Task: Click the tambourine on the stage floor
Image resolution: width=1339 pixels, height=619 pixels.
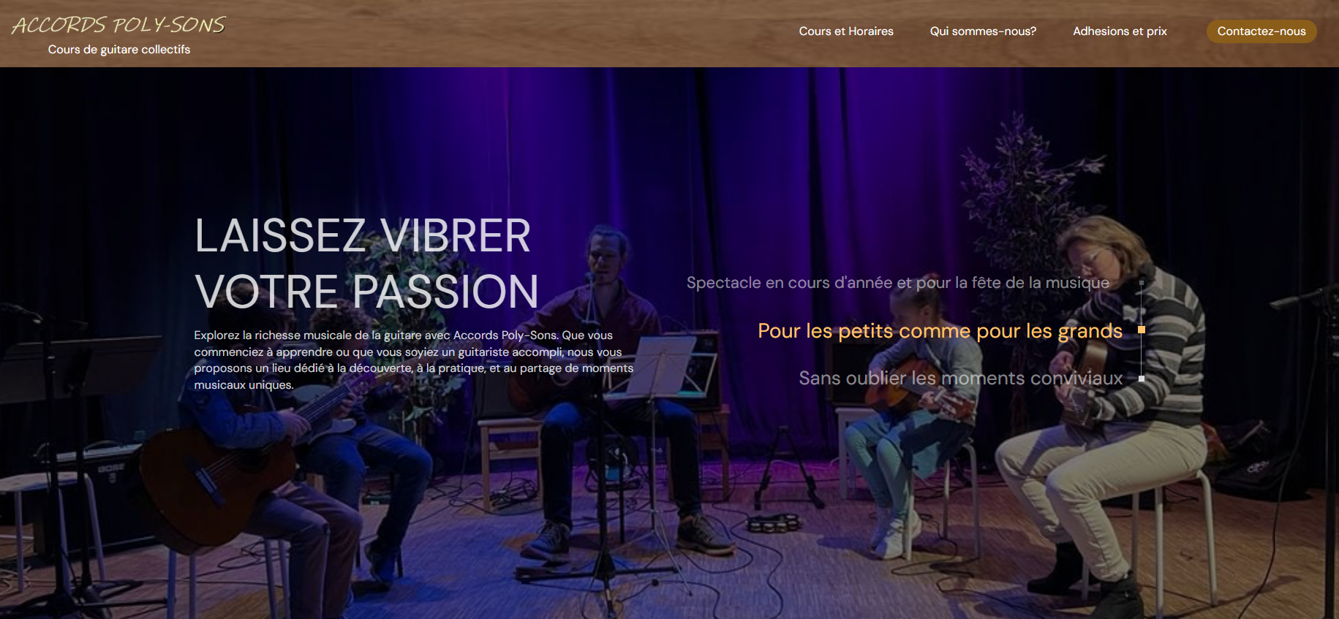Action: click(774, 522)
